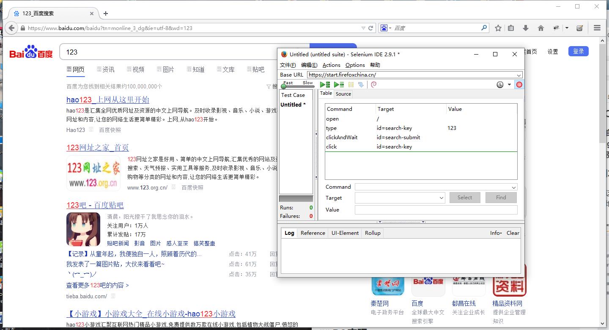Open the 'hao123_上网从这里开始' result link
The height and width of the screenshot is (330, 609).
pyautogui.click(x=108, y=100)
